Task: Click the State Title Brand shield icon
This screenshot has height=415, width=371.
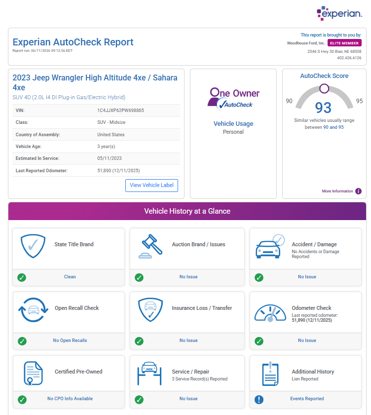Action: click(x=33, y=246)
